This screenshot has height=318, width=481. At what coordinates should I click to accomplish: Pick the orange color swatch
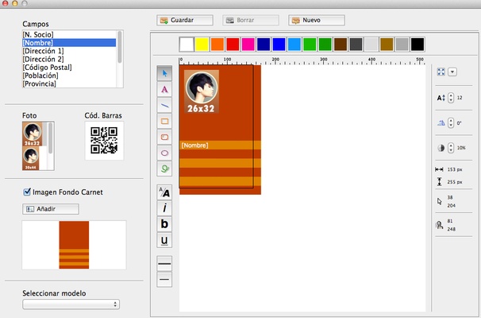coord(217,45)
